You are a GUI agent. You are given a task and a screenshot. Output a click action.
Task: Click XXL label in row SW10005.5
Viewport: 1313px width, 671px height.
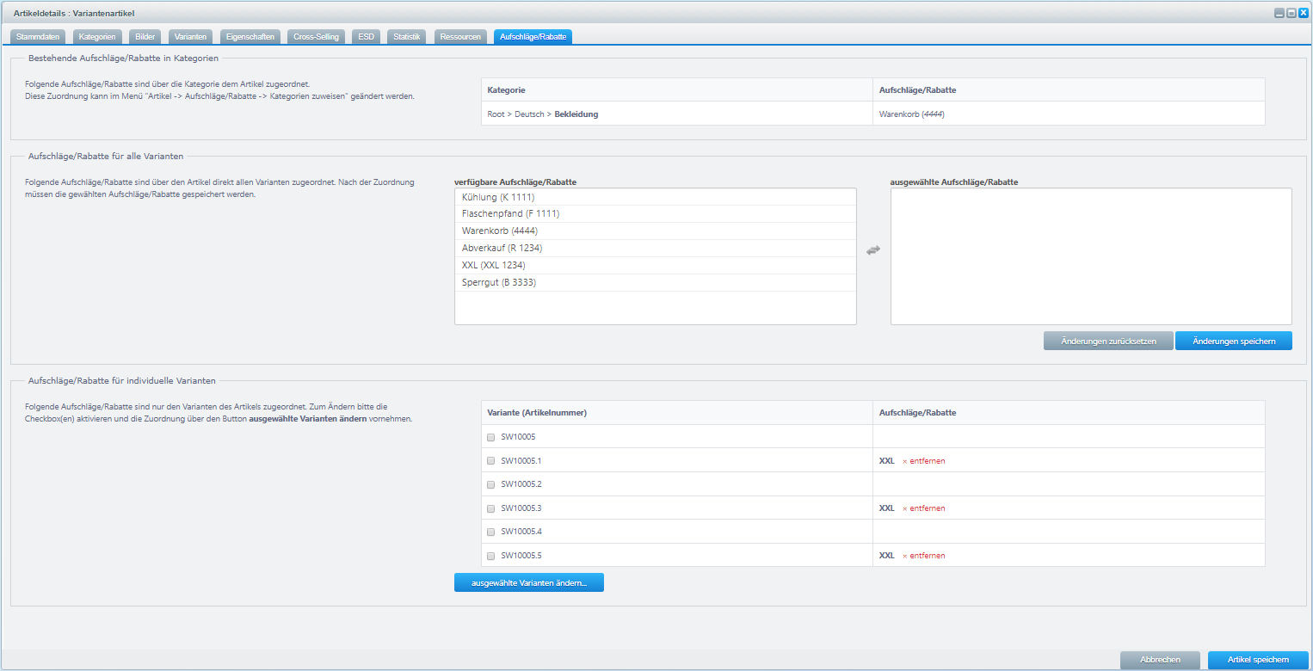(x=887, y=556)
